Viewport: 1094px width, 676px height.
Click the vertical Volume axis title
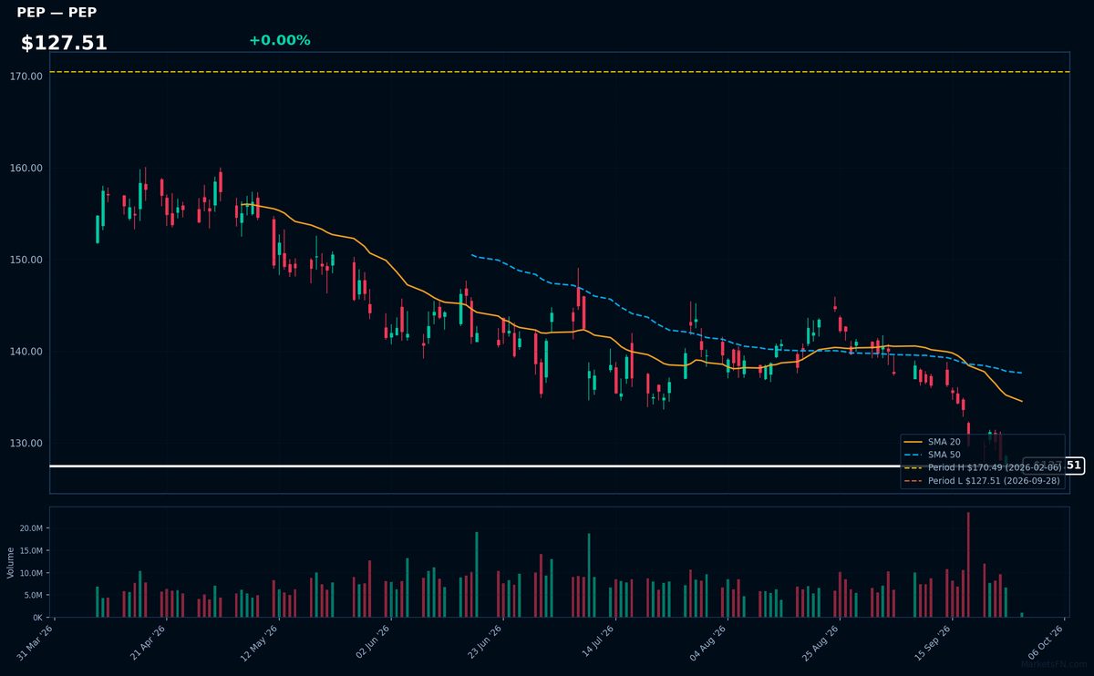11,562
